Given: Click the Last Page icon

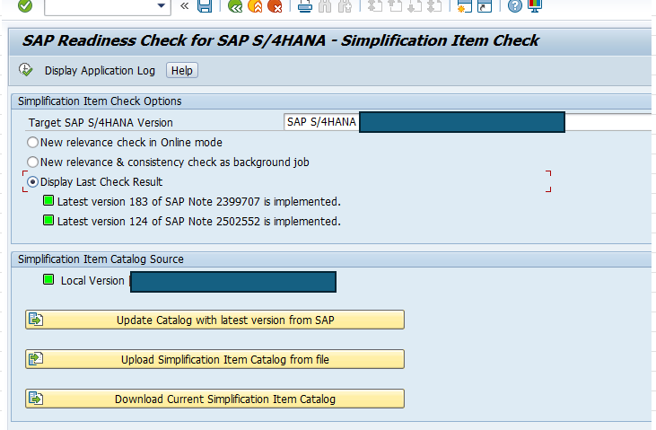Looking at the screenshot, I should (434, 6).
